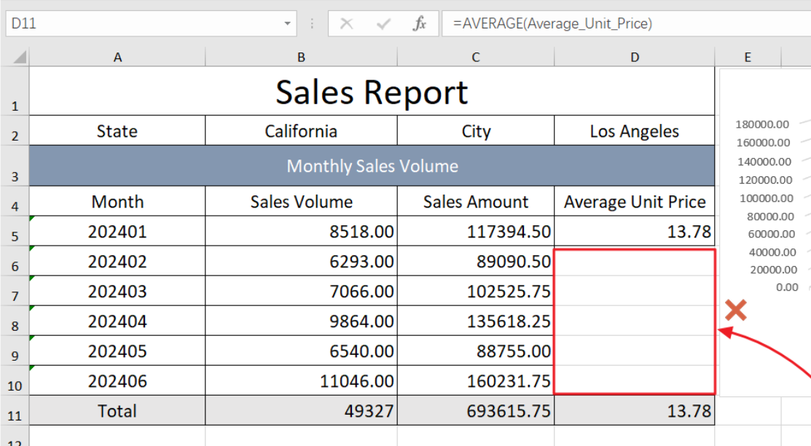The image size is (811, 446).
Task: Click the empty highlighted cell D6
Action: tap(634, 261)
